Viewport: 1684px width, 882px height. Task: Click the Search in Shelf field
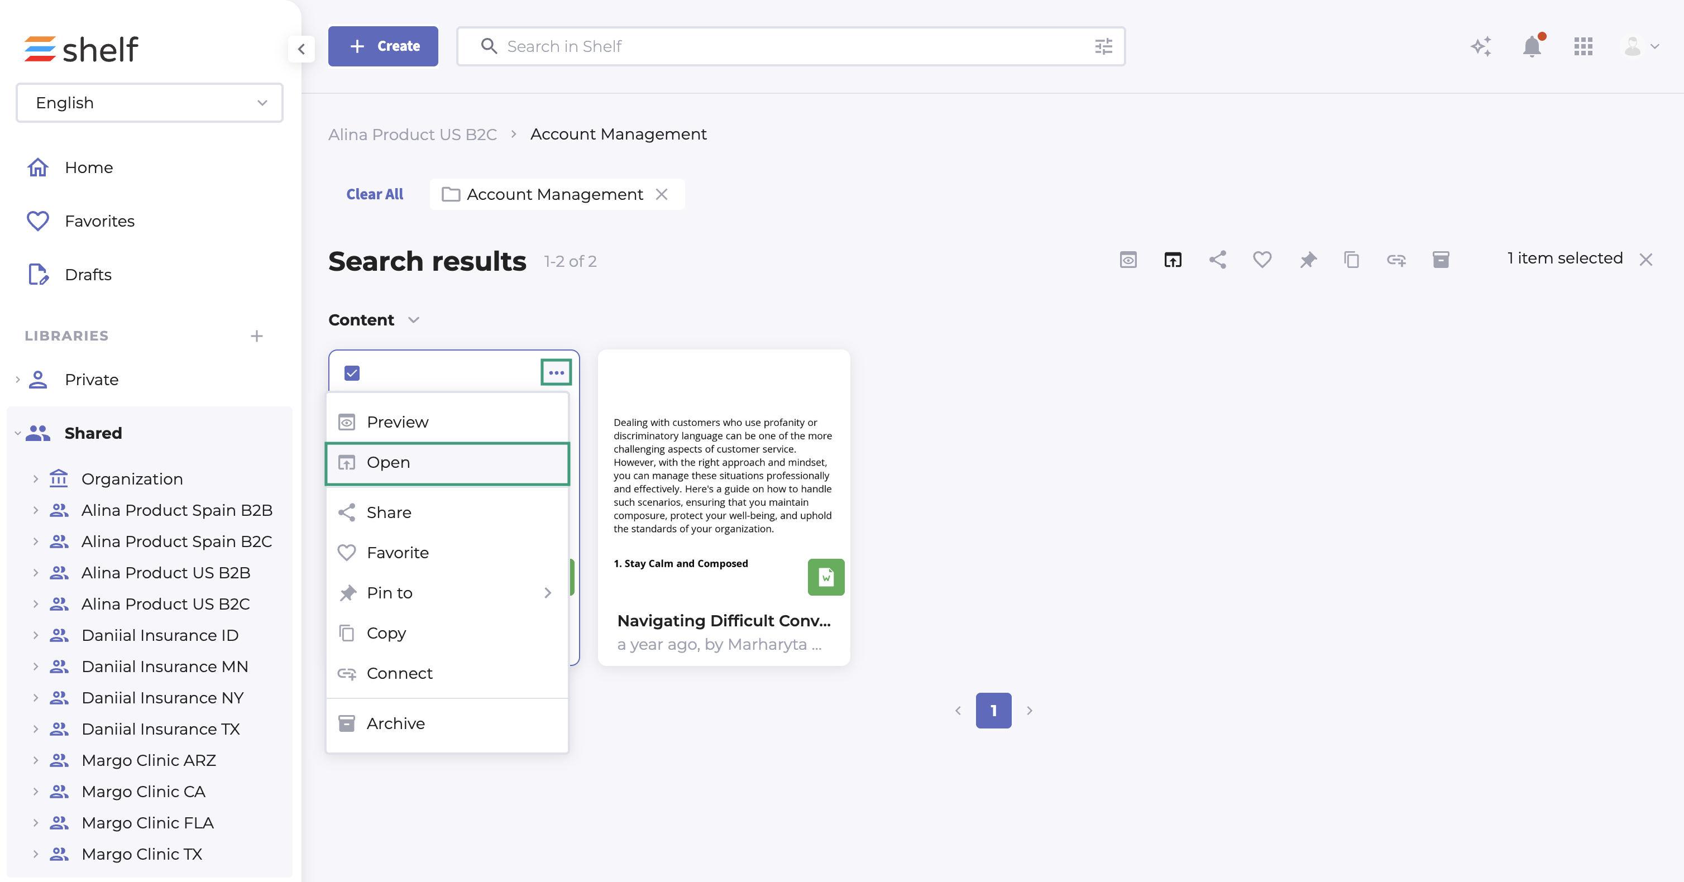(784, 46)
